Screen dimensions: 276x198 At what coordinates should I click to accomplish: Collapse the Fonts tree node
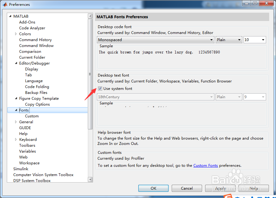point(16,110)
